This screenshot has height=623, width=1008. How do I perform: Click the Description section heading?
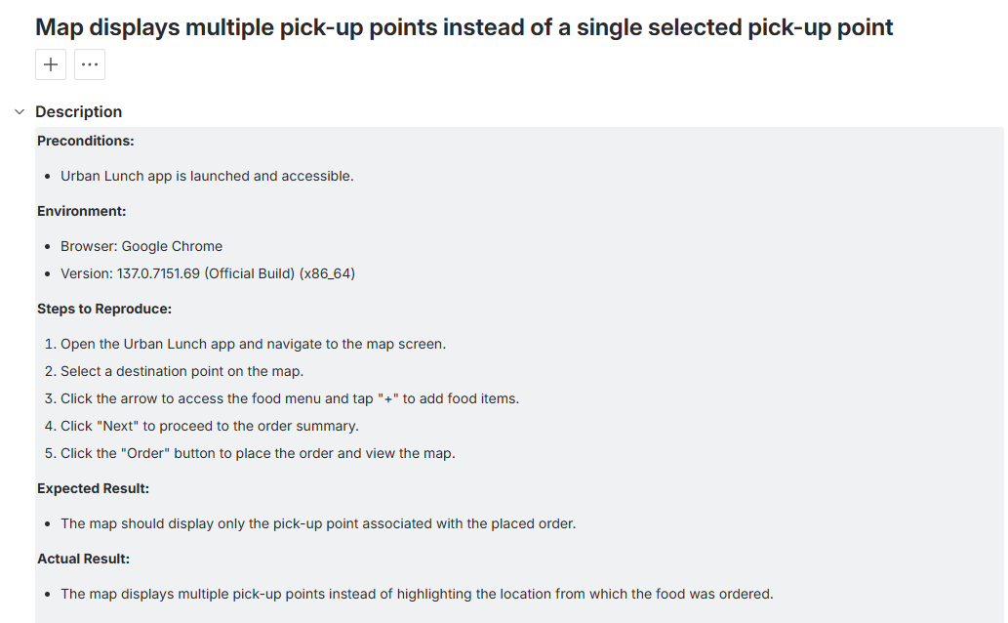tap(79, 112)
